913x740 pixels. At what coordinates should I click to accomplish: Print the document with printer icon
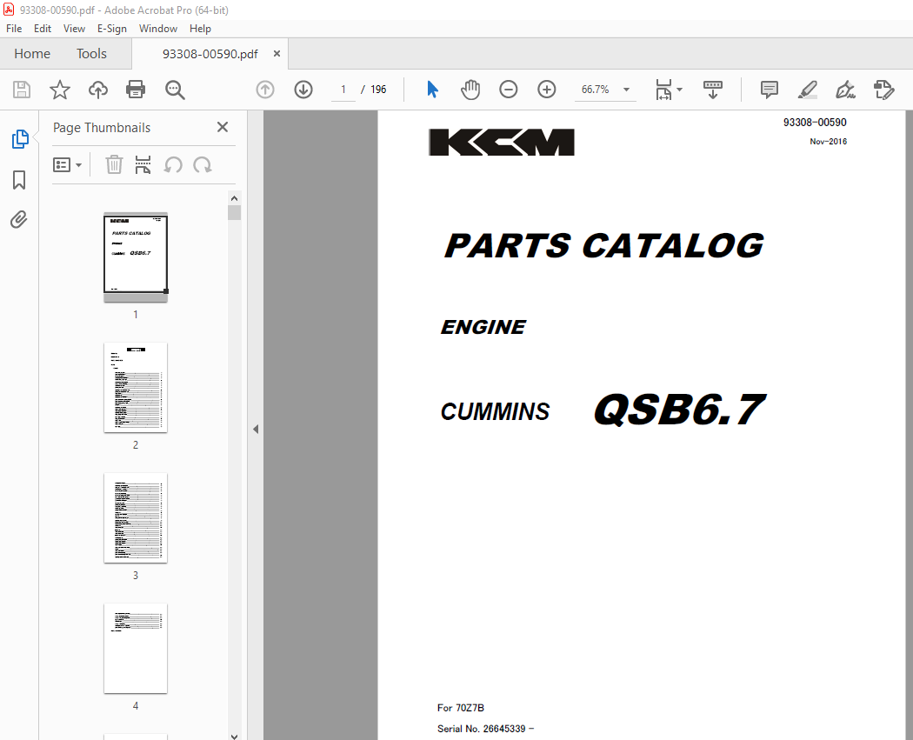136,90
